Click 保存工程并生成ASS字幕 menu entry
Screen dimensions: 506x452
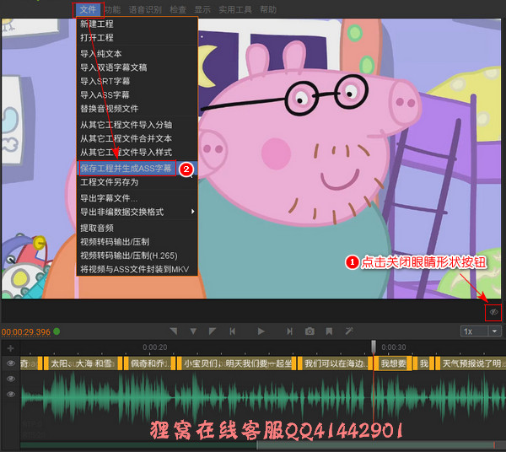tap(137, 168)
